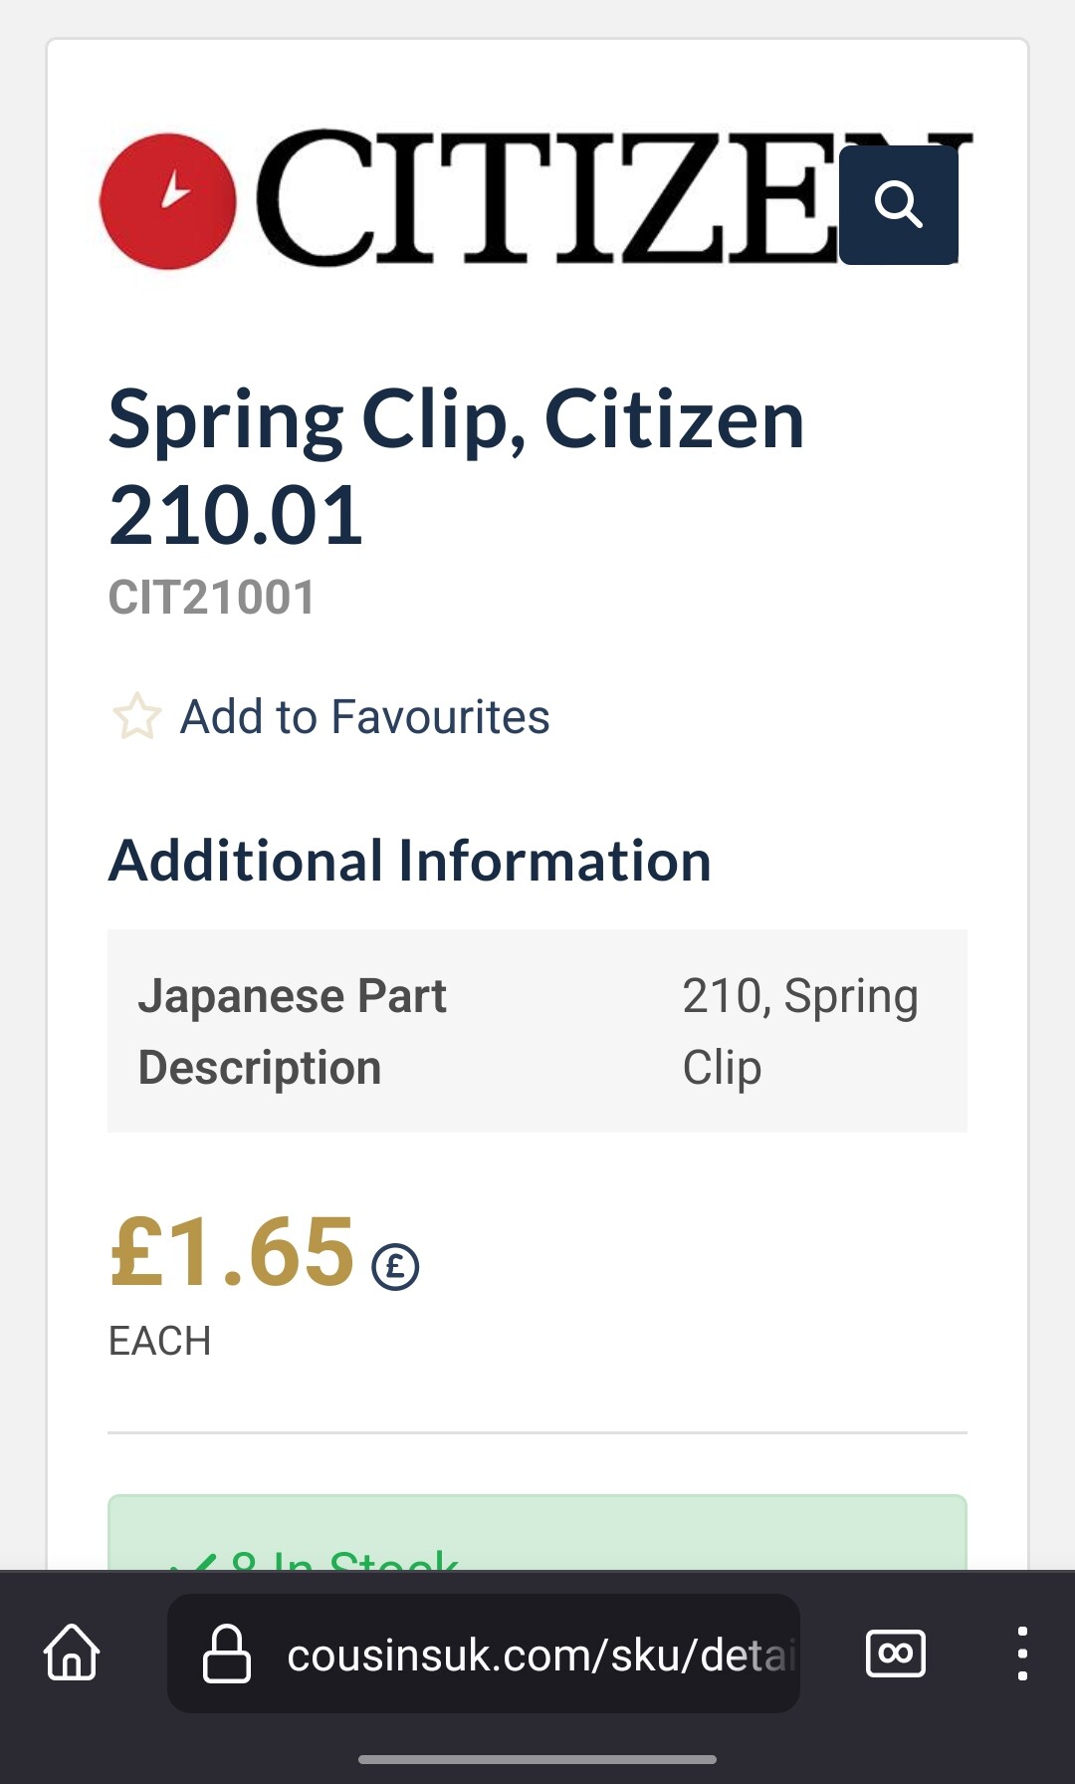Click the pound currency circle icon

click(x=395, y=1267)
